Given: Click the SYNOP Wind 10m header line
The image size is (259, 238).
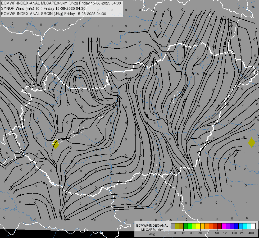Looking at the screenshot, I should point(43,8).
